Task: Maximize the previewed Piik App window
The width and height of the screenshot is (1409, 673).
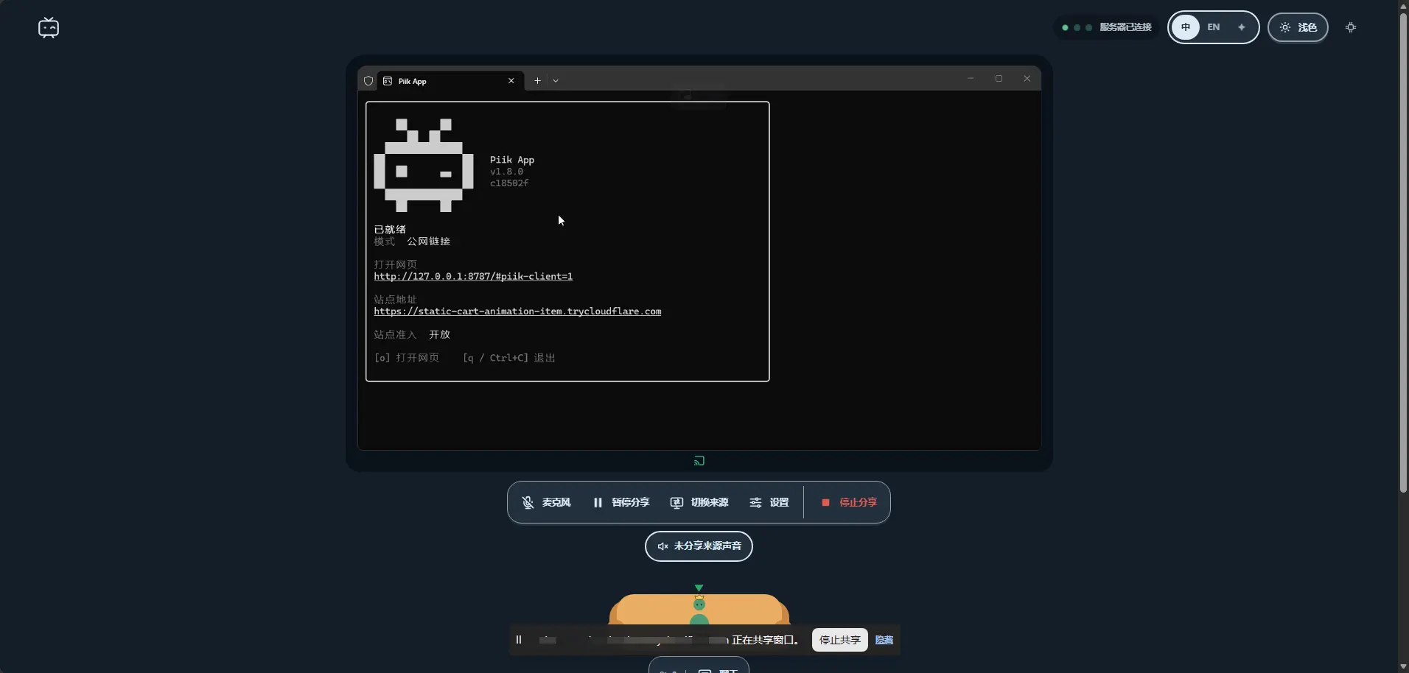Action: [999, 79]
